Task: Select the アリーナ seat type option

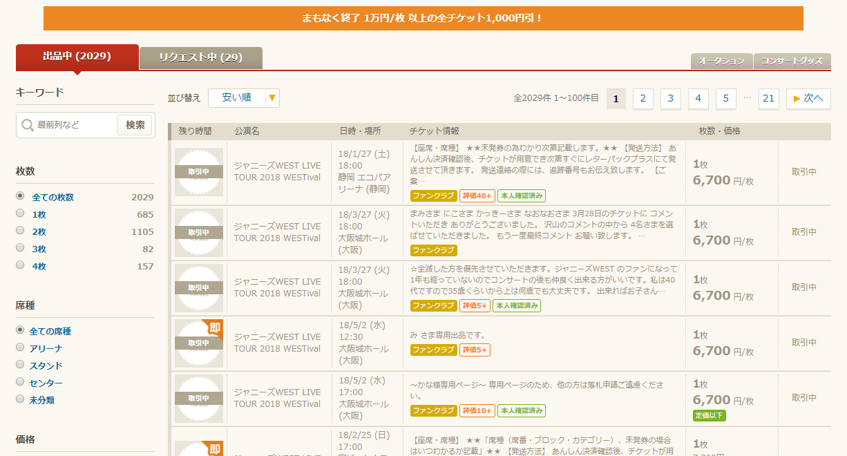Action: [20, 348]
